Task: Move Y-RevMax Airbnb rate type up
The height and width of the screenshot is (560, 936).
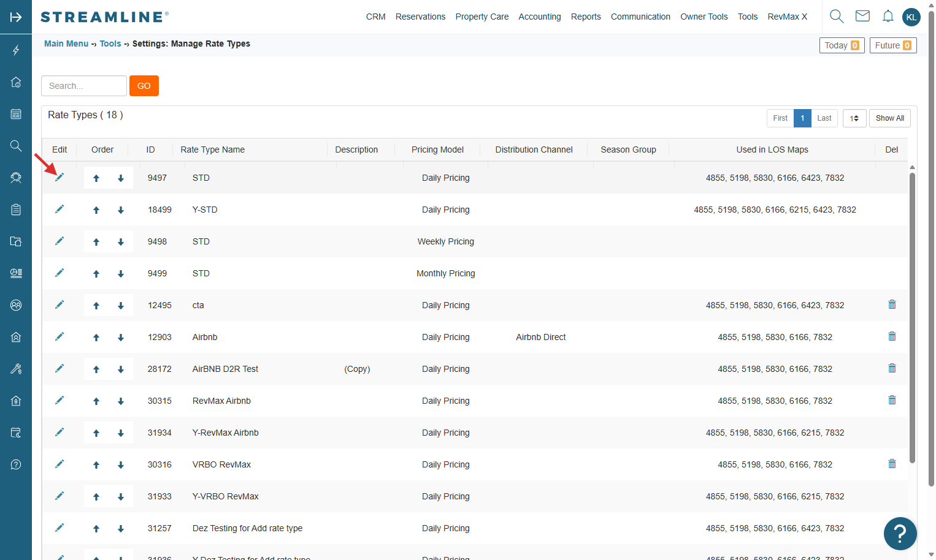Action: (x=96, y=433)
